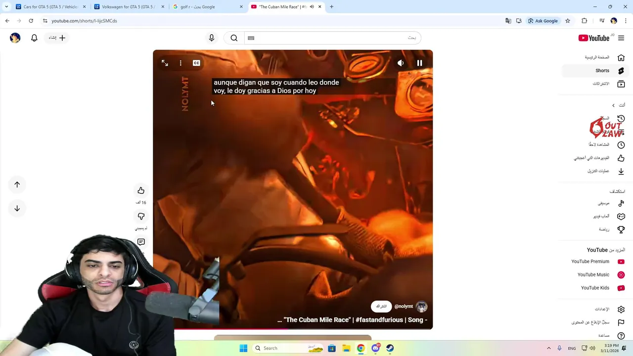Switch to 'golf r' Google tab

(x=207, y=7)
